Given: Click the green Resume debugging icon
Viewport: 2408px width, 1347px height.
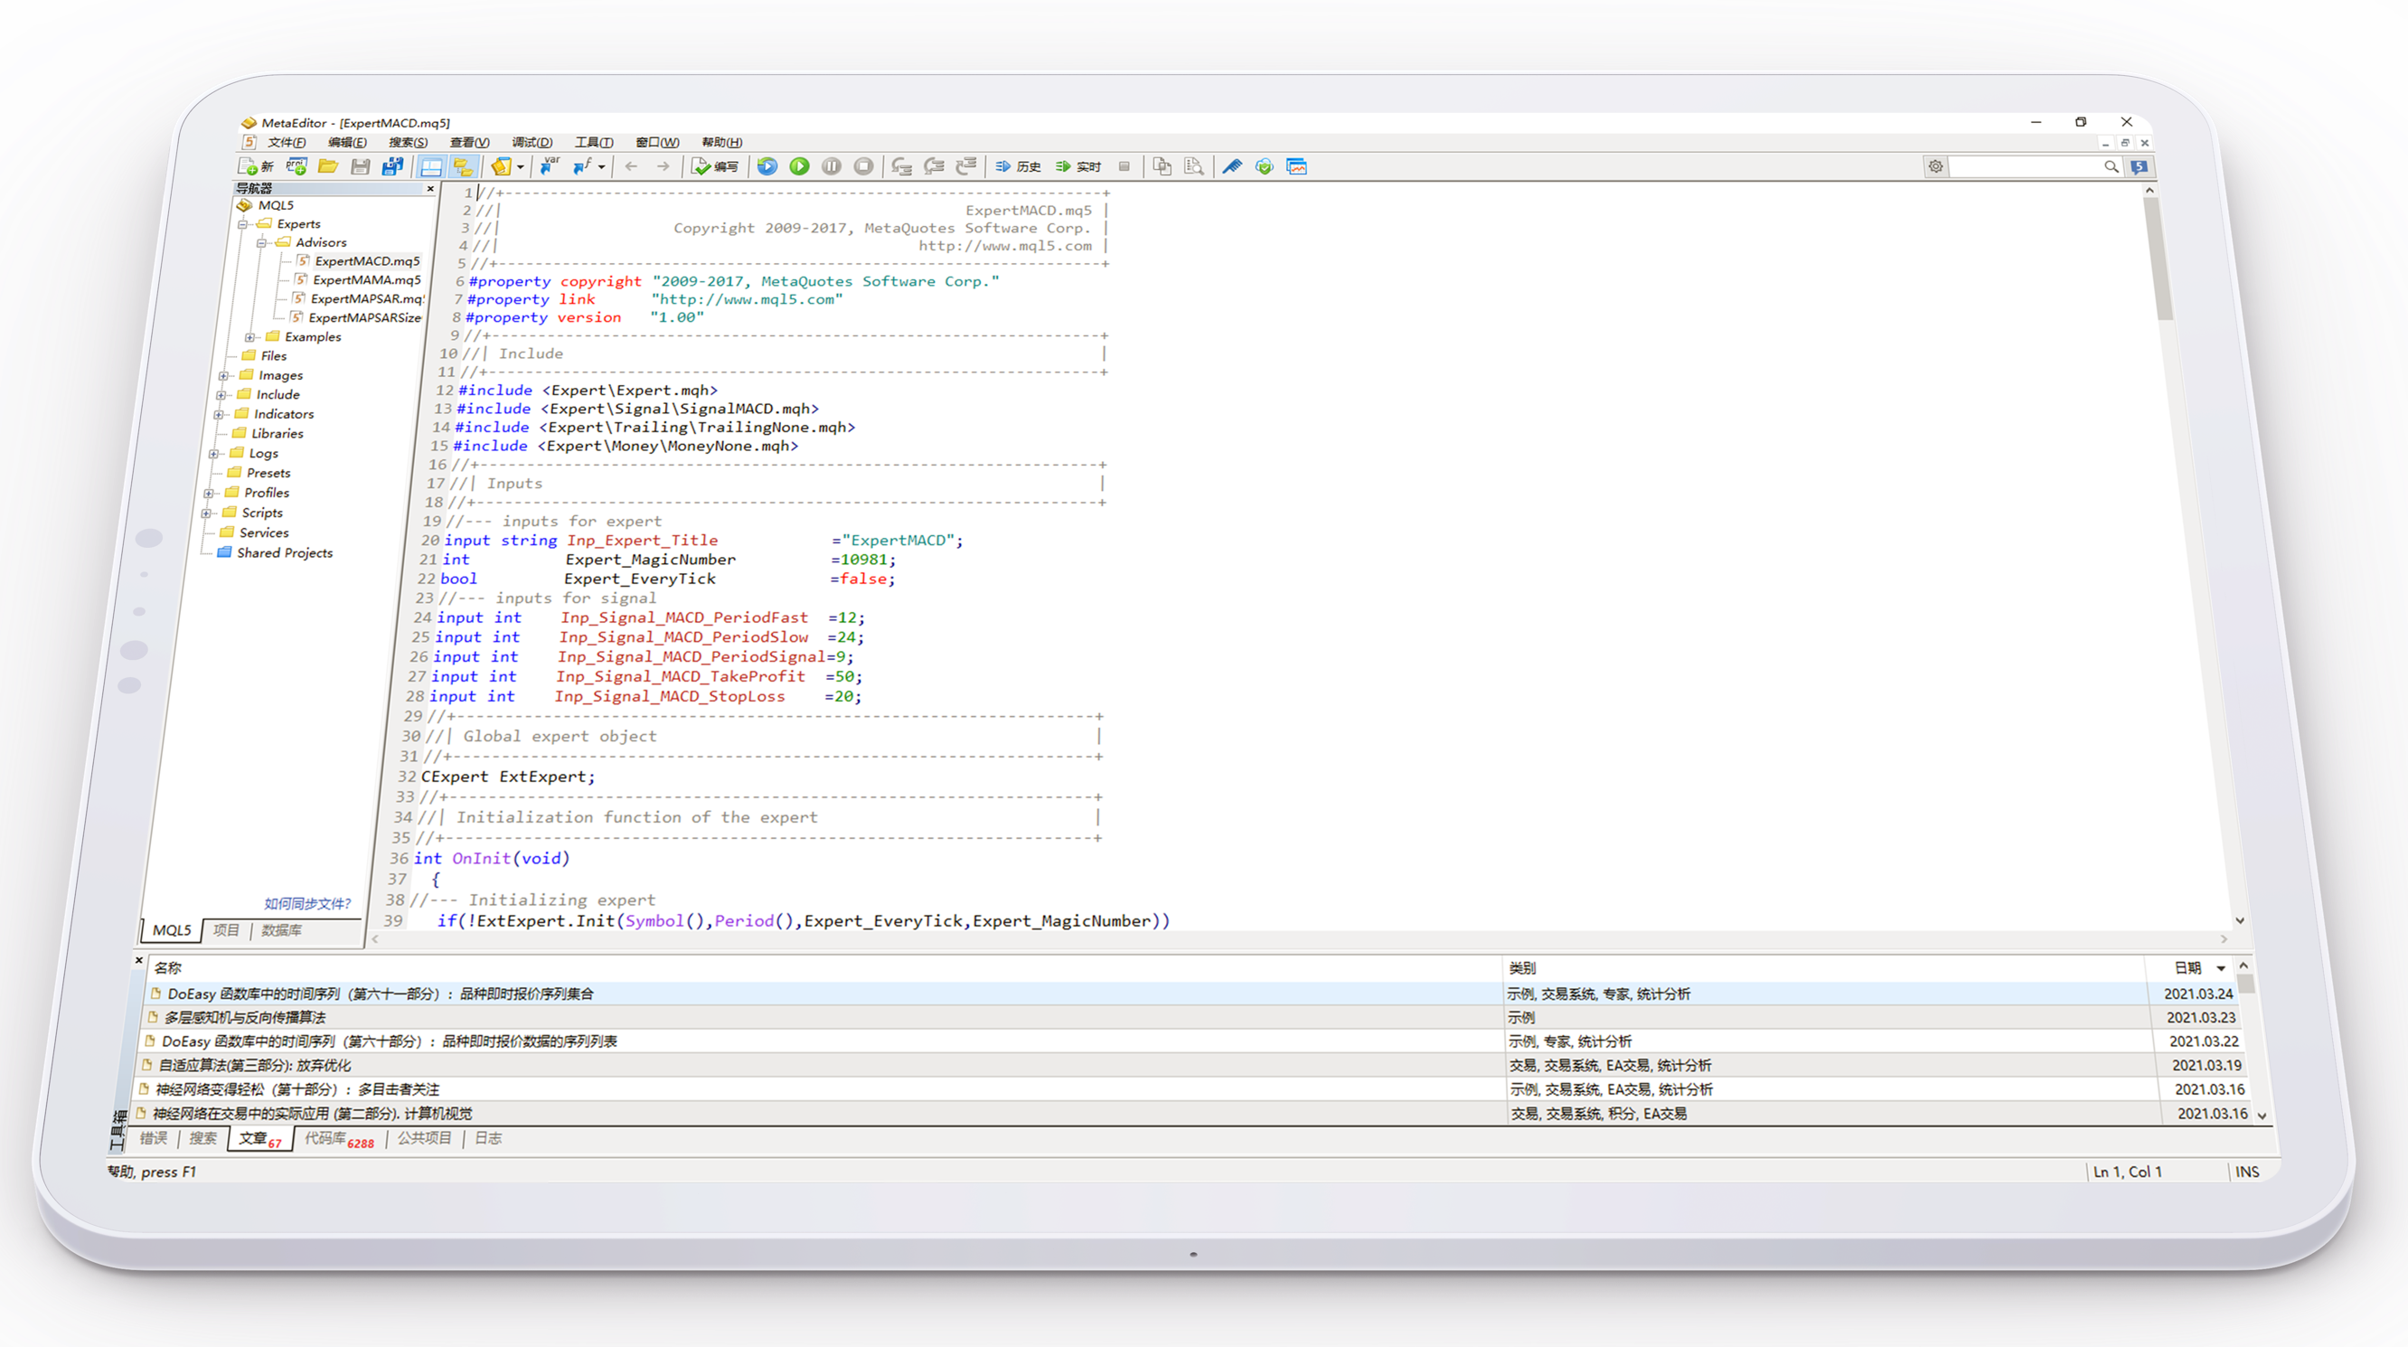Looking at the screenshot, I should 799,166.
